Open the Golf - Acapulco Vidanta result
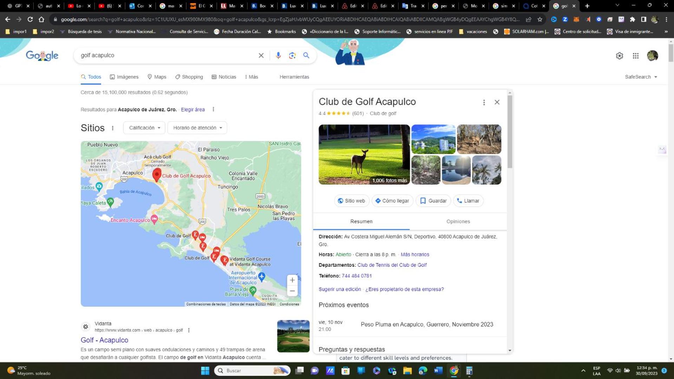 pyautogui.click(x=104, y=340)
